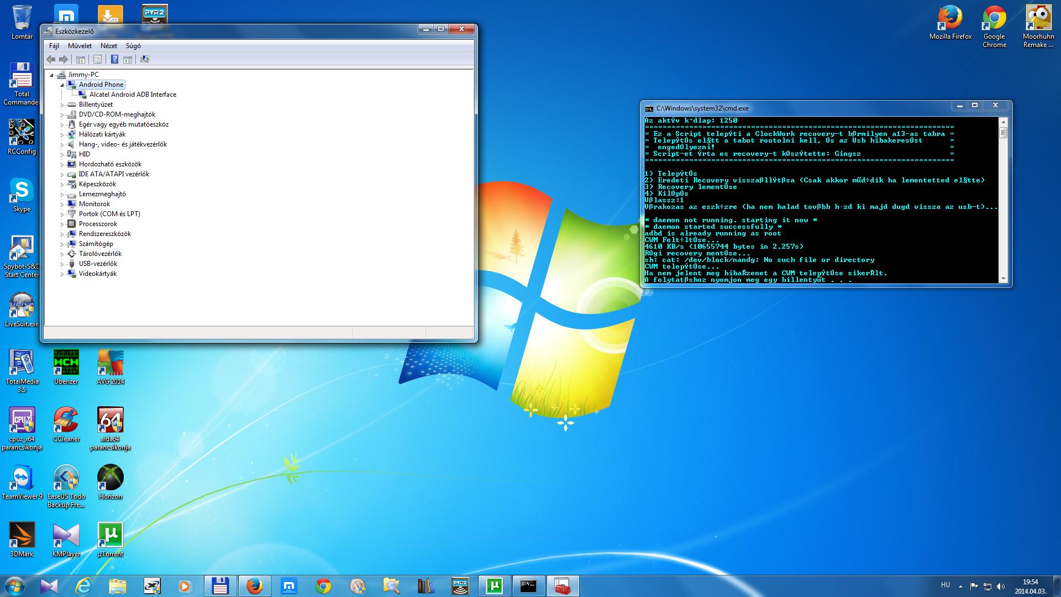This screenshot has height=597, width=1061.
Task: Open aida64 desktop shortcut
Action: tap(111, 429)
